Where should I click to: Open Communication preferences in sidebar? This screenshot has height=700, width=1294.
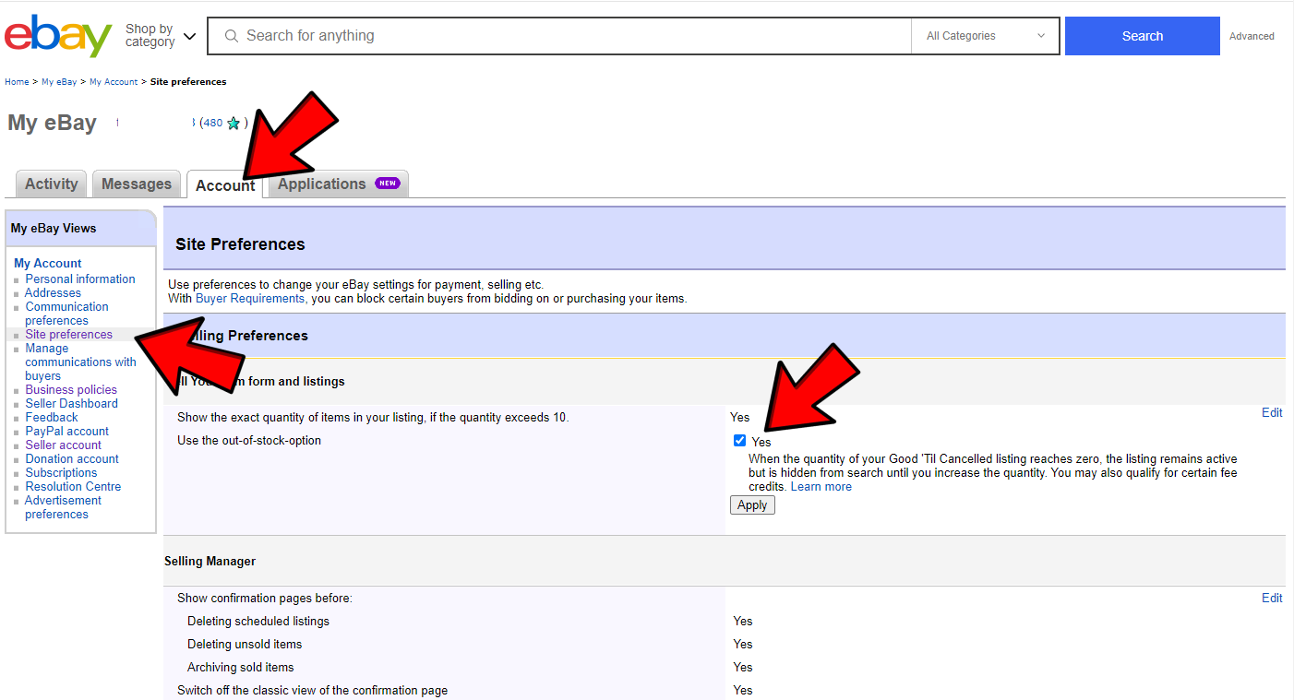pos(66,314)
